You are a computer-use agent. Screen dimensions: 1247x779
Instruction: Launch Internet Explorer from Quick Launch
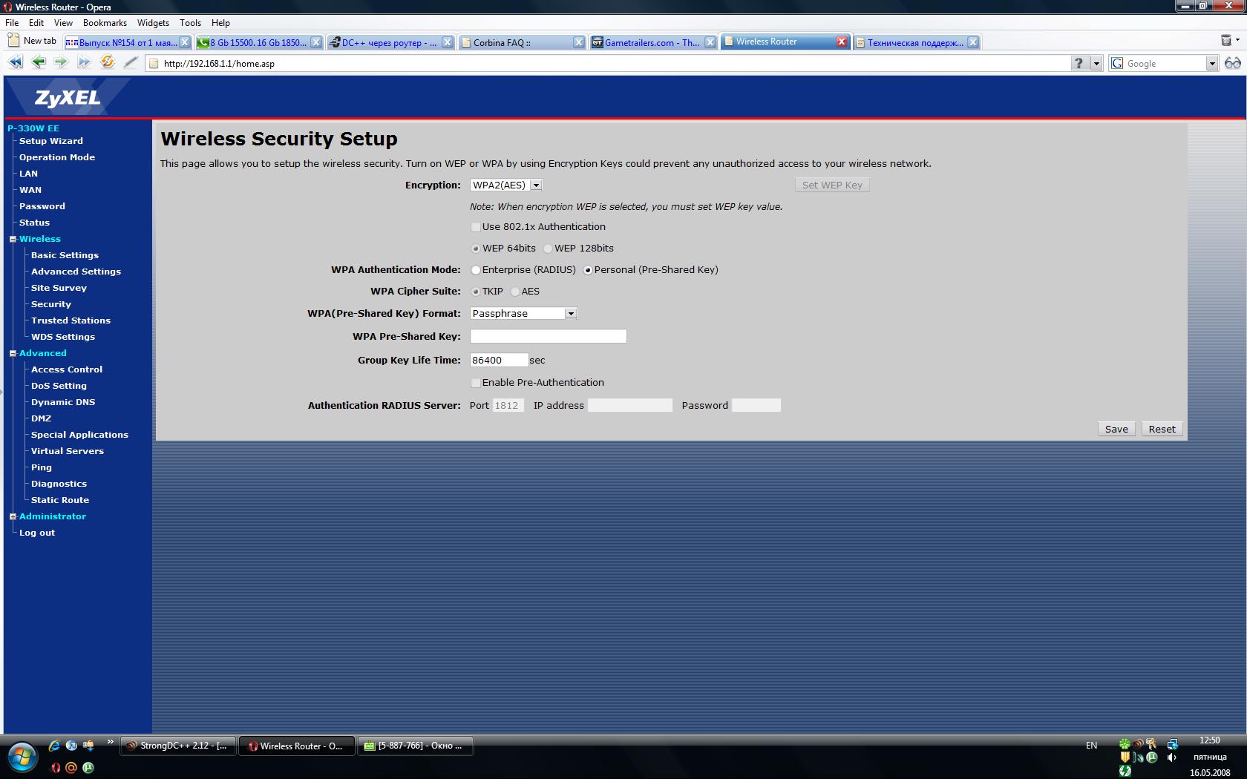click(x=54, y=745)
